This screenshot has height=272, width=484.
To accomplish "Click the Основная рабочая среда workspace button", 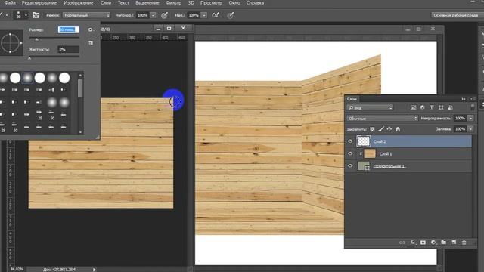I will [x=455, y=15].
